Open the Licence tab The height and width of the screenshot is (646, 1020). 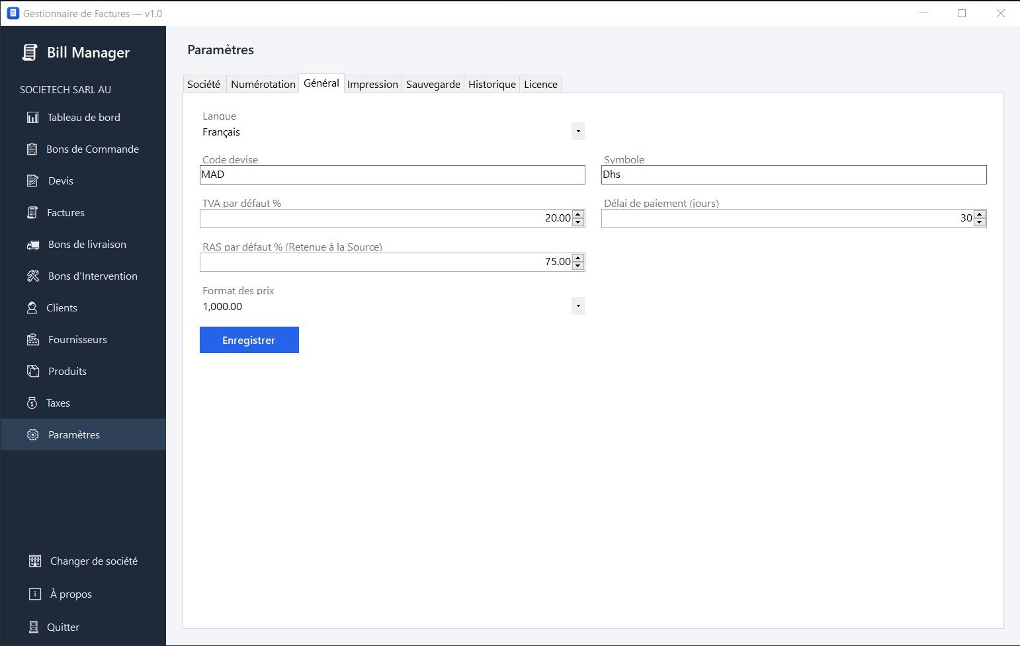coord(541,84)
